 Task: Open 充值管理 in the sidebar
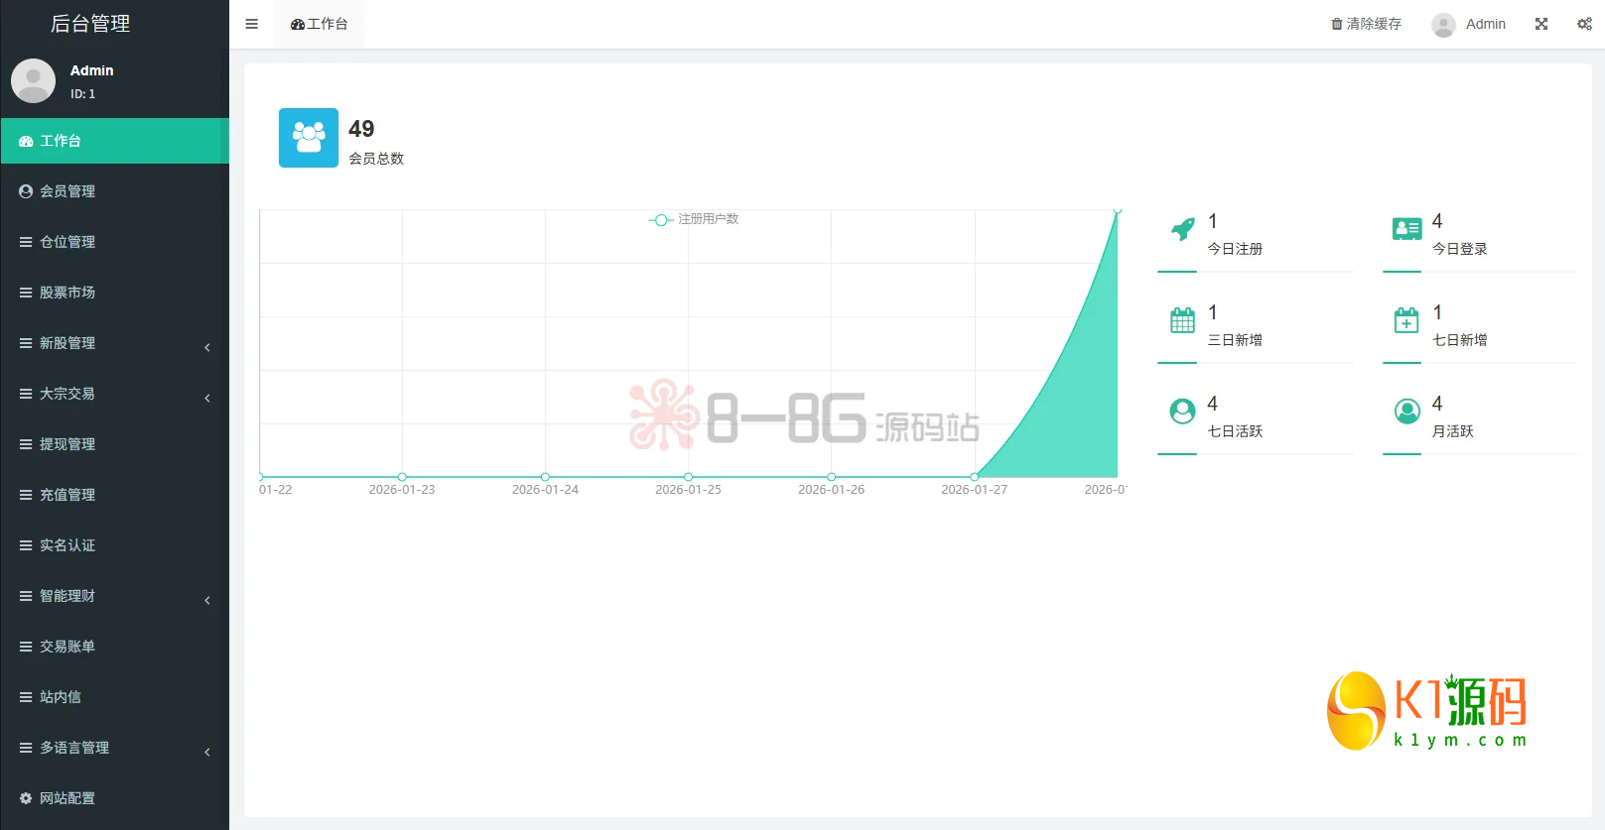pyautogui.click(x=115, y=495)
